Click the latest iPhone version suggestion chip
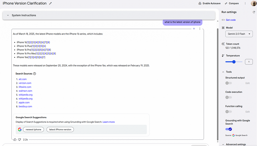Image resolution: width=257 pixels, height=146 pixels. (x=60, y=129)
